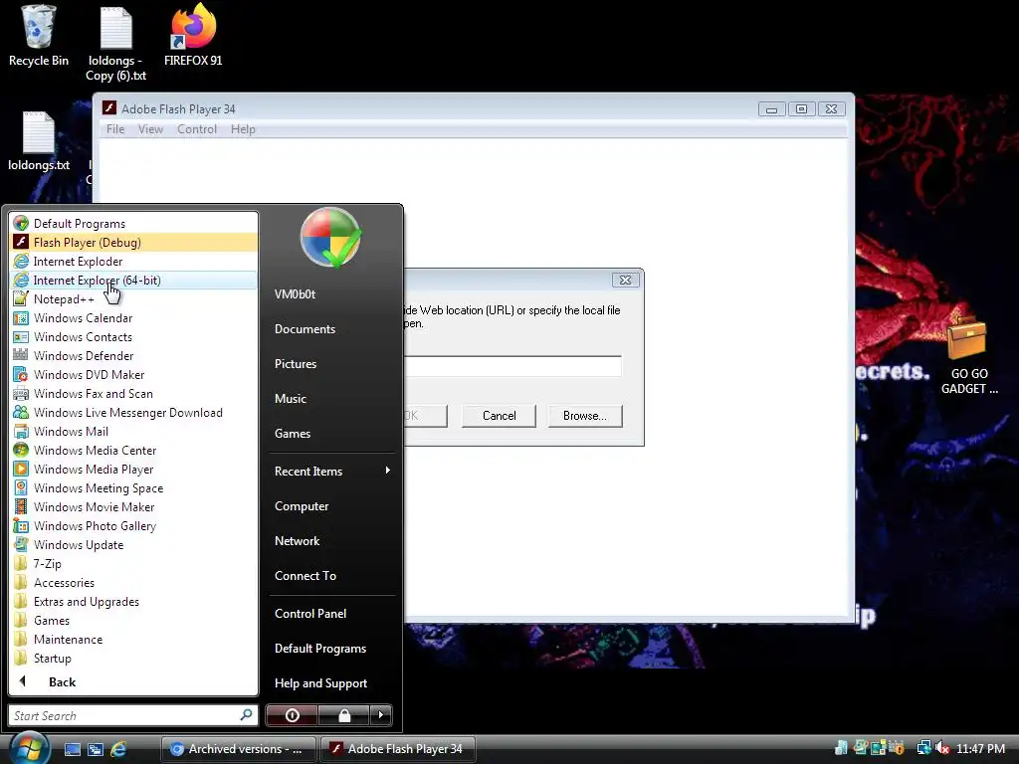This screenshot has width=1019, height=764.
Task: Open Games in Start menu right pane
Action: [x=331, y=434]
